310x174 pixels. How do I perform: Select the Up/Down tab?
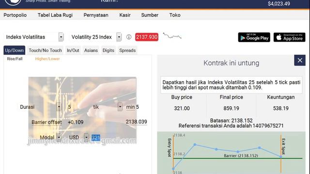tap(14, 50)
